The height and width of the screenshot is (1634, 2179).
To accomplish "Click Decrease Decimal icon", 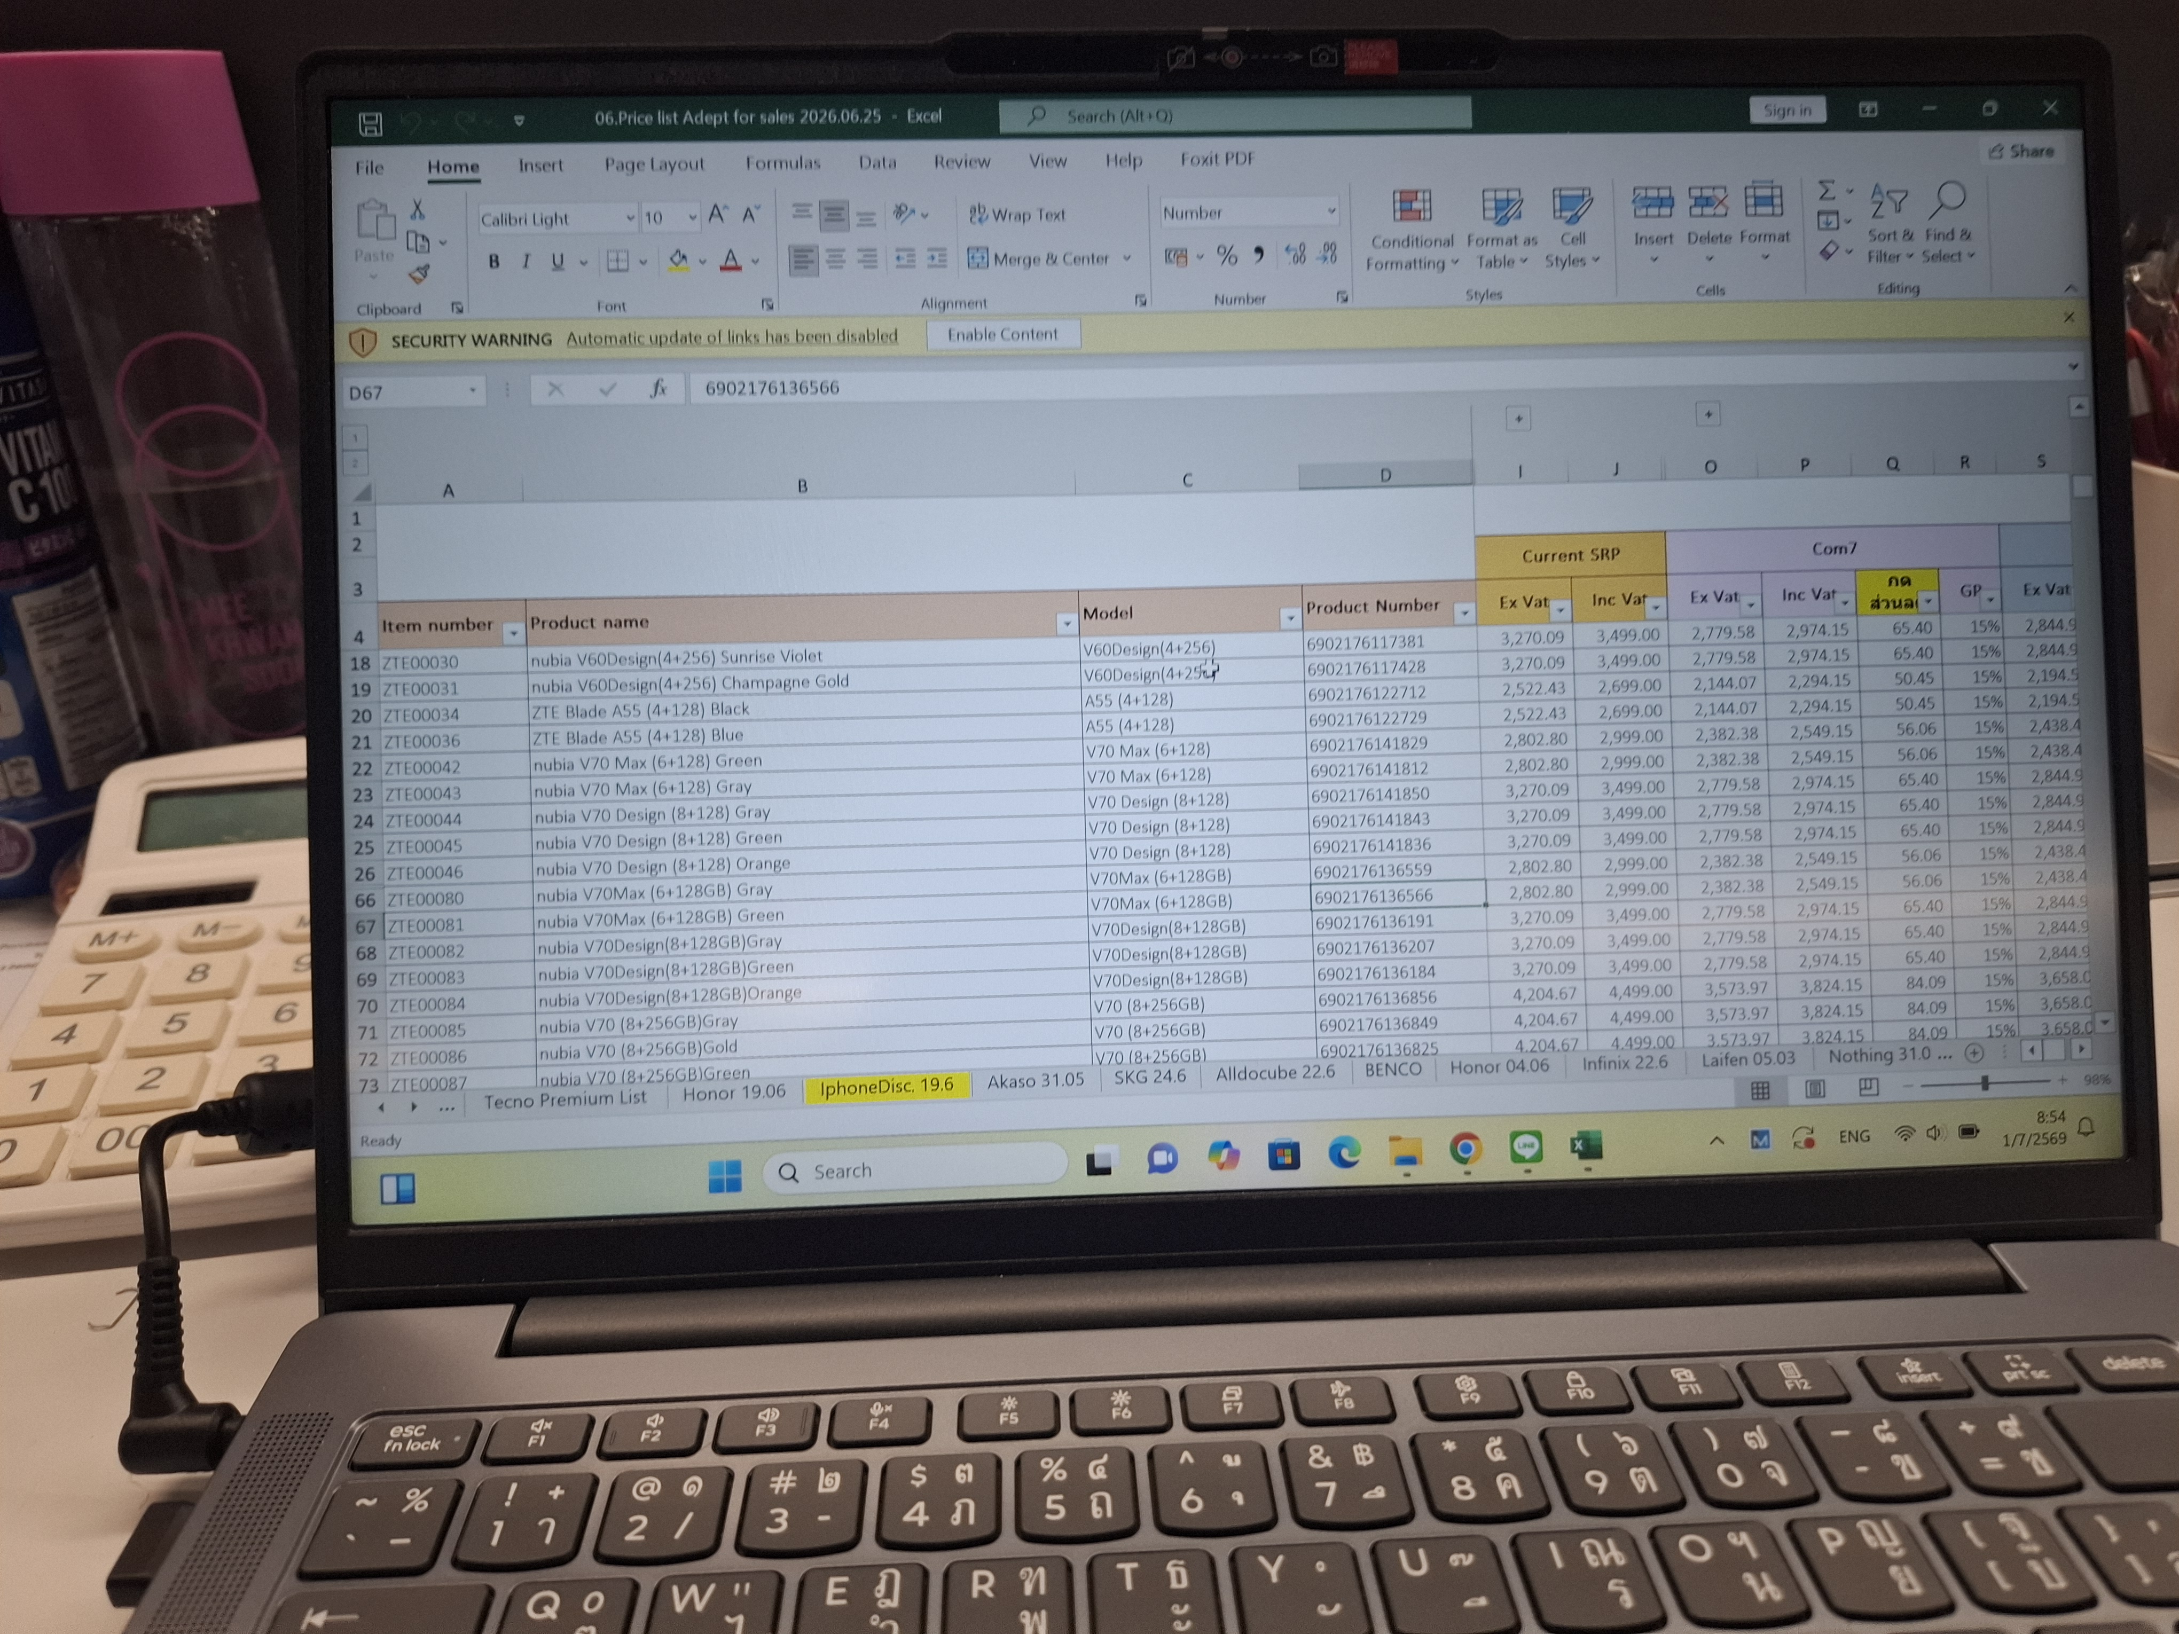I will pyautogui.click(x=1328, y=255).
